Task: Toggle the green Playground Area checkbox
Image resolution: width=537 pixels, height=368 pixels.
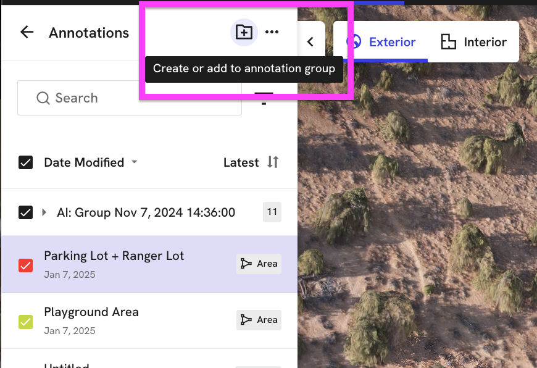Action: [x=26, y=322]
